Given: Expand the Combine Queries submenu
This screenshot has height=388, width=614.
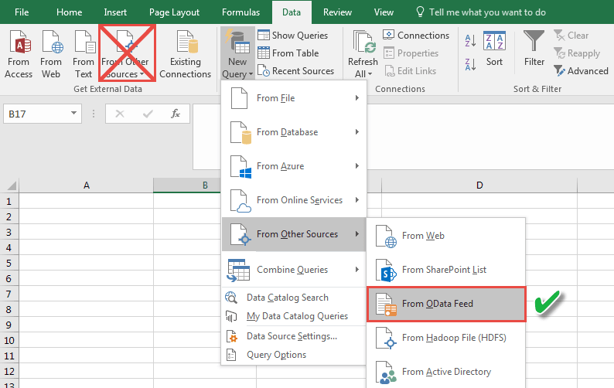Looking at the screenshot, I should coord(294,270).
